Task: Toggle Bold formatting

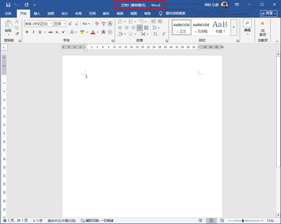Action: point(27,32)
